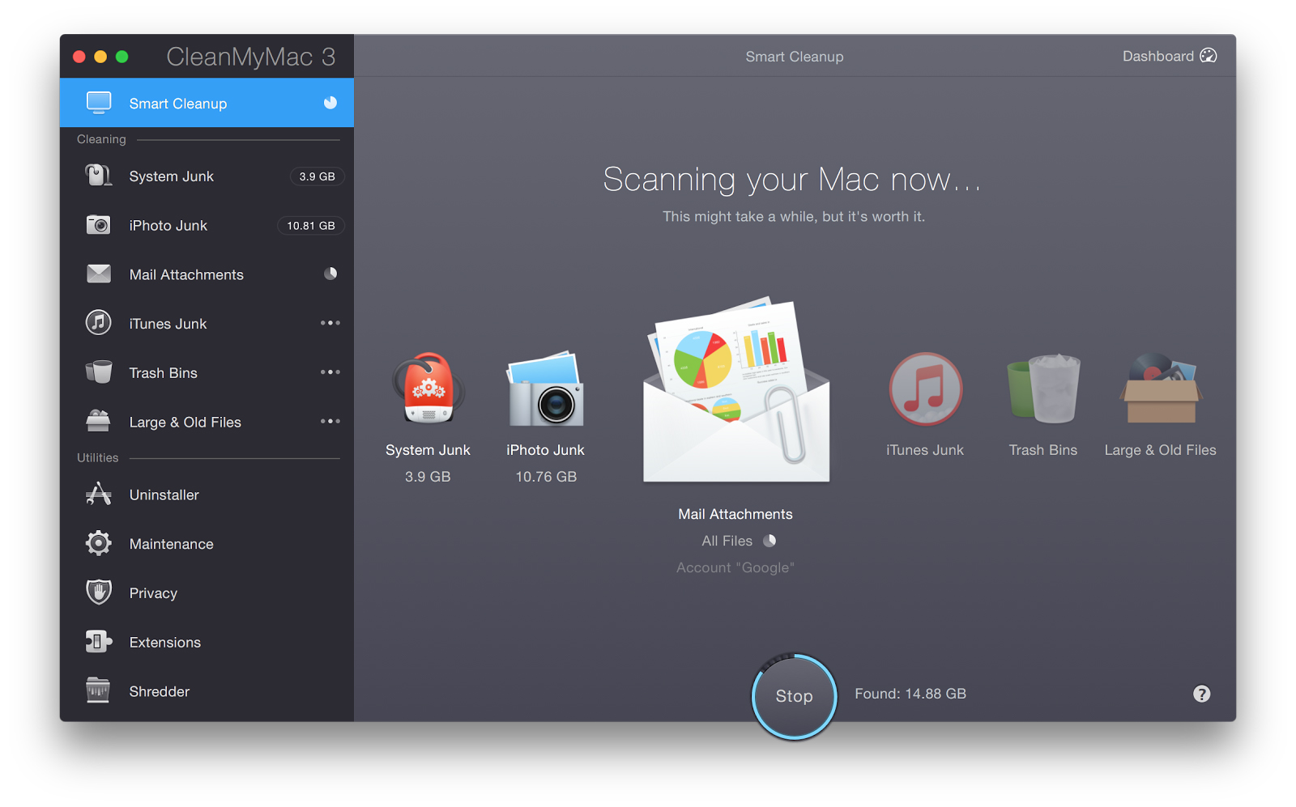
Task: Click the 'iPhoto Junk' caption under the camera
Action: [545, 450]
